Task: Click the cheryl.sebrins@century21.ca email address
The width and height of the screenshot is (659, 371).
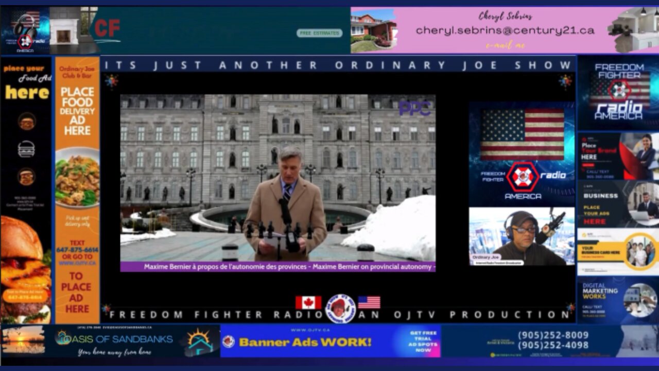Action: [x=505, y=30]
